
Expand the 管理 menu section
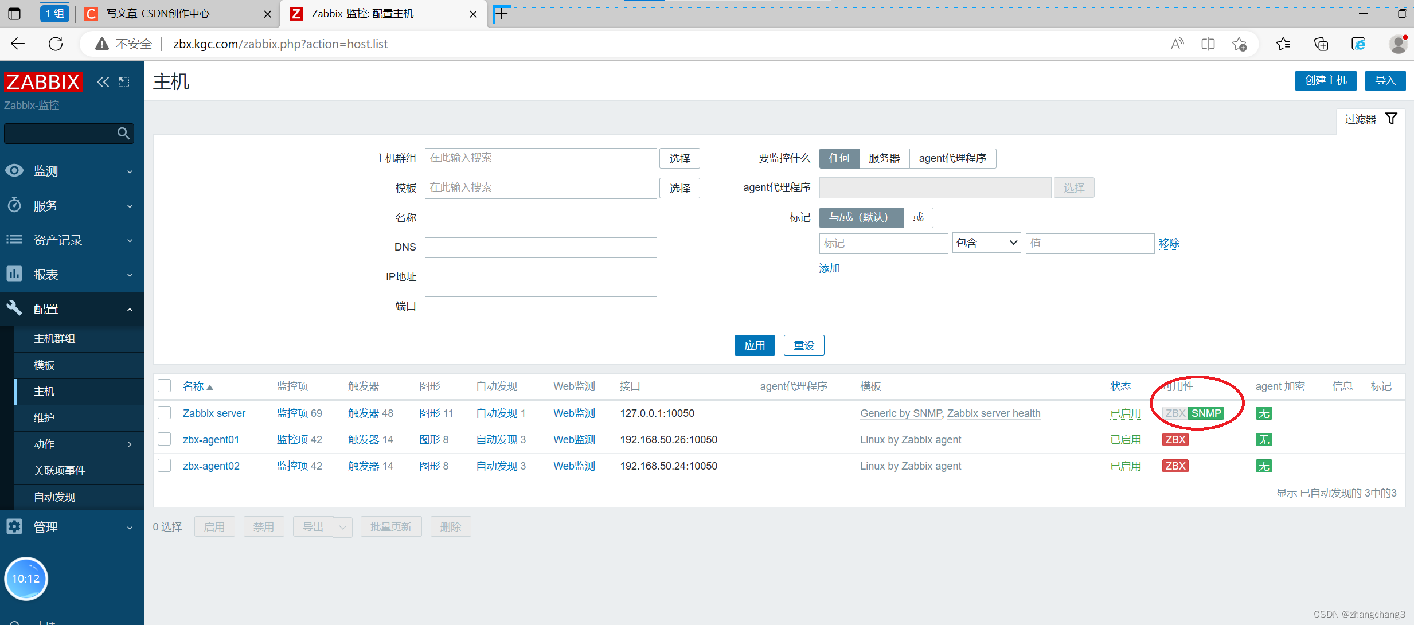(x=72, y=526)
